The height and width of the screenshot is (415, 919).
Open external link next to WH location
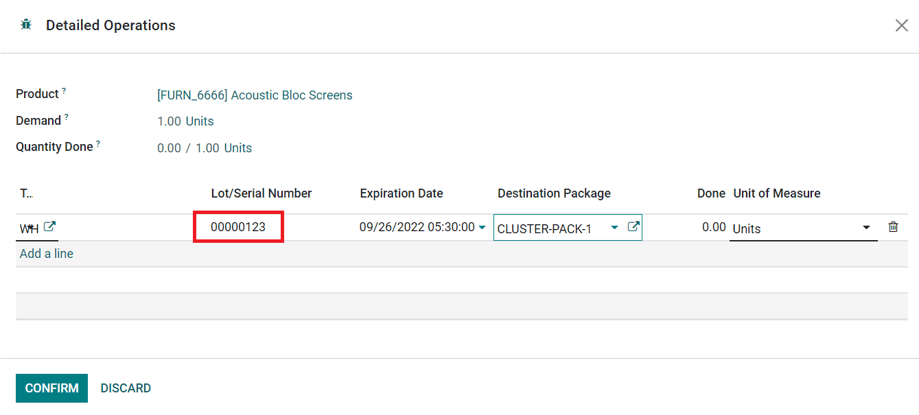point(49,227)
